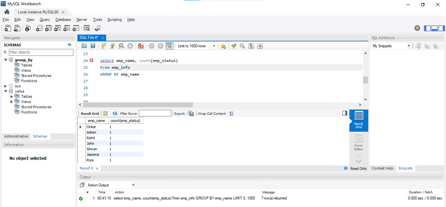Click the editor vertical scrollbar thumb
Screen dimensions: 446x207
coord(365,80)
